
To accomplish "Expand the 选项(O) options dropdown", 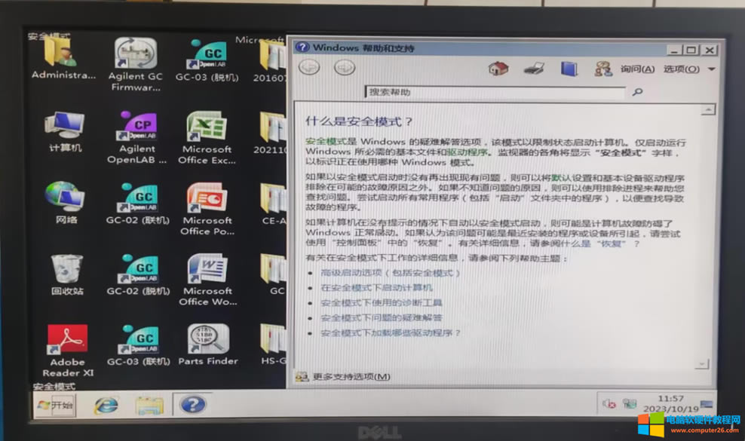I will click(686, 69).
